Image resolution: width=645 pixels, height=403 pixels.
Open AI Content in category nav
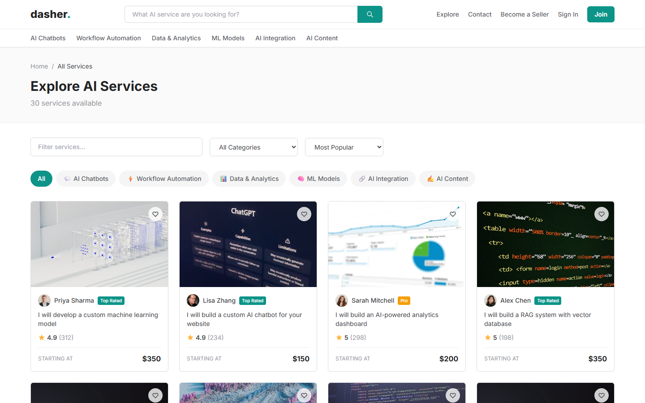(x=322, y=38)
